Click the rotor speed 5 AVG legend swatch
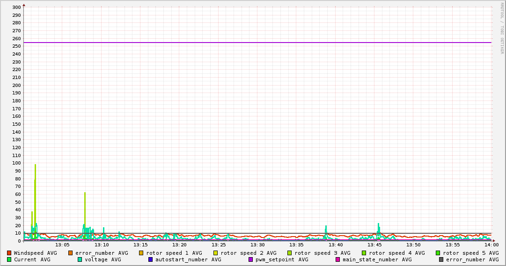This screenshot has width=506, height=266. 438,253
